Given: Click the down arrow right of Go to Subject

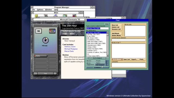Looking at the screenshot, I should [107, 58].
